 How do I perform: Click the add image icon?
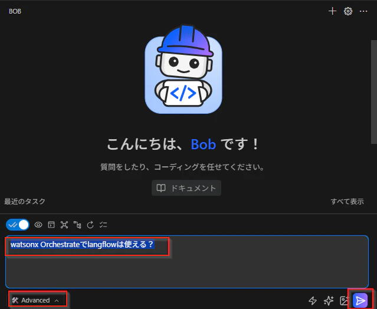pyautogui.click(x=345, y=300)
